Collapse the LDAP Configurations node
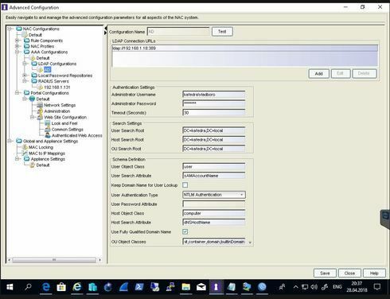 tap(25, 64)
